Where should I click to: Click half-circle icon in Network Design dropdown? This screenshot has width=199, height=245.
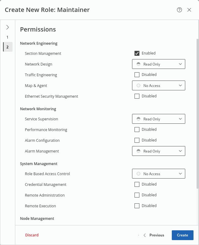pos(138,64)
